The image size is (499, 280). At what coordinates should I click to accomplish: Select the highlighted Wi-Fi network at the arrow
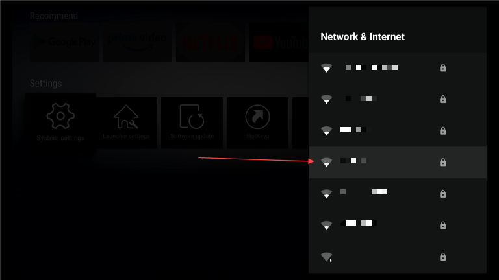[x=398, y=162]
